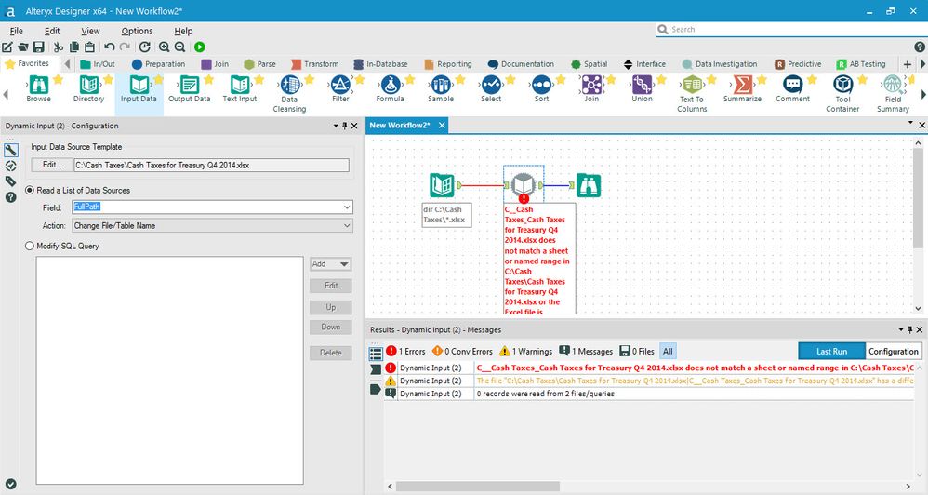Open Configuration panel dropdown arrow
Viewport: 928px width, 495px height.
(x=336, y=126)
